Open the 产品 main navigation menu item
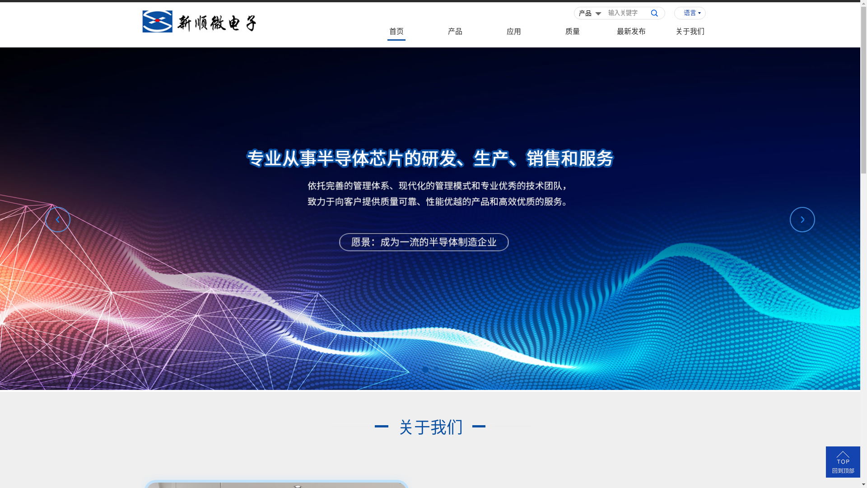 (455, 32)
